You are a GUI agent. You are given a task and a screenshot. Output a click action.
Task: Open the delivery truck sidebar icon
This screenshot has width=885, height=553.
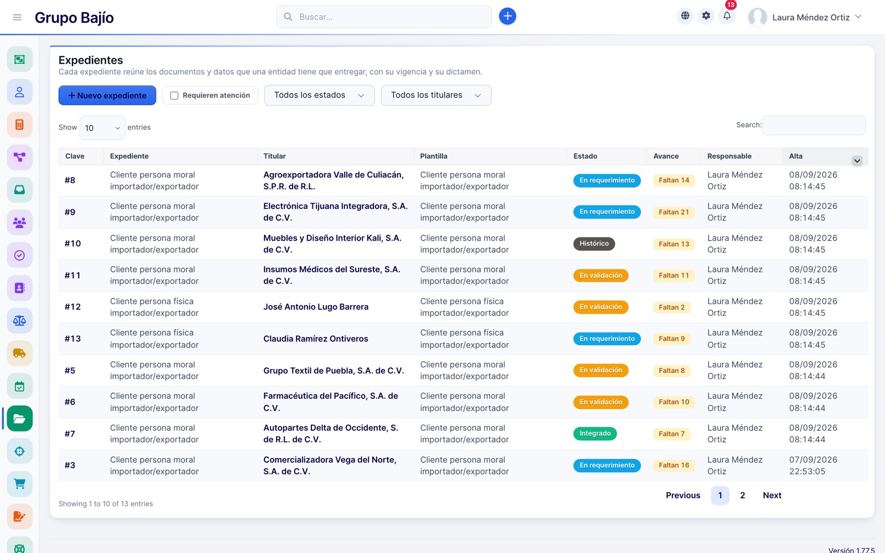[19, 353]
